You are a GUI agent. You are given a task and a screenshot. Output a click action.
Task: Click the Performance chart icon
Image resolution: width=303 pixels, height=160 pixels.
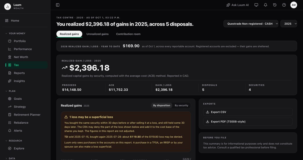click(10, 49)
